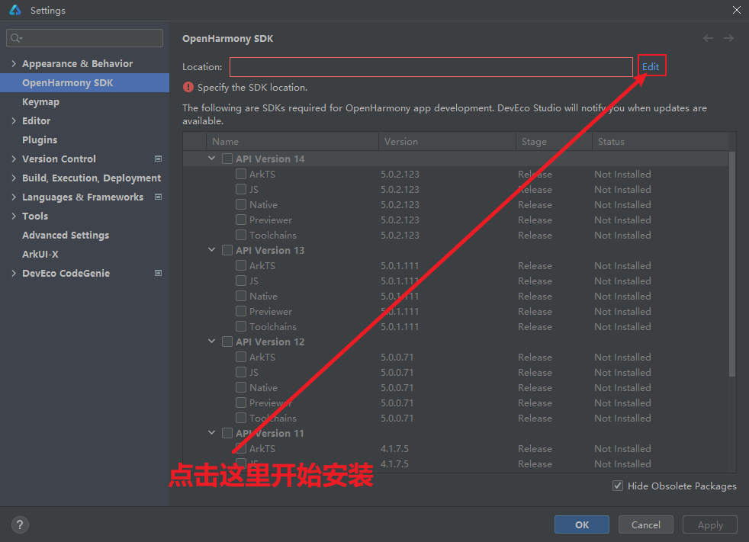
Task: Click the SDK table vertical scrollbar
Action: pos(732,264)
